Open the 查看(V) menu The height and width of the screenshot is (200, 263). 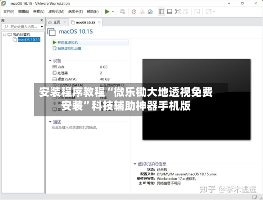[x=38, y=12]
